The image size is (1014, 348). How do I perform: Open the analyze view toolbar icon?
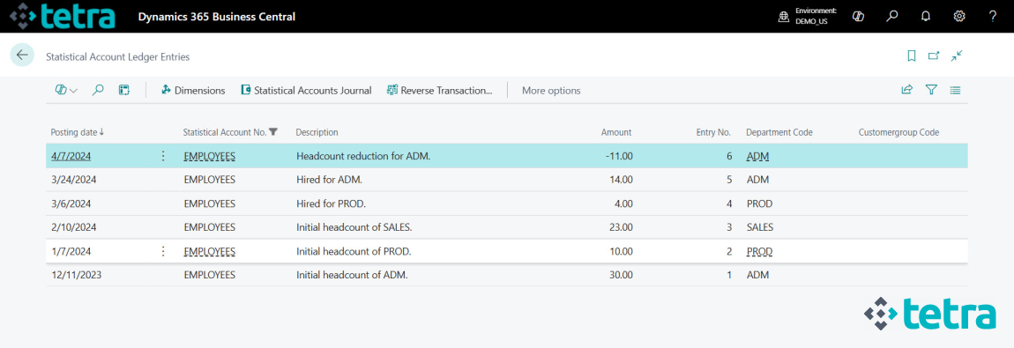coord(123,91)
